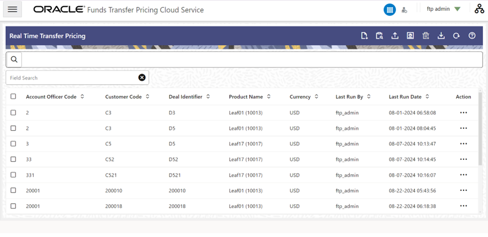Focus the main search input bar
Viewport: 488px width, 237px height.
(252, 60)
